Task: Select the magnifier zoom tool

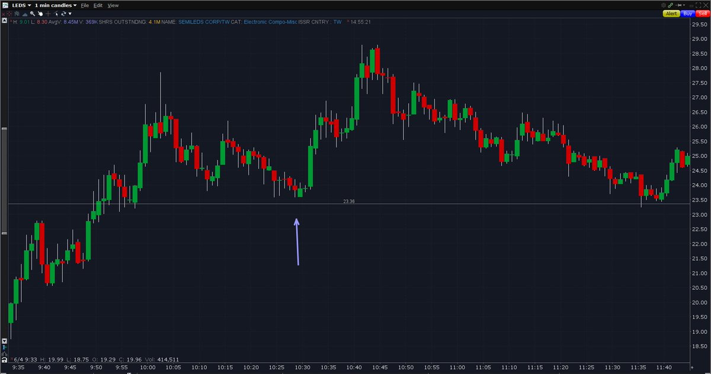Action: (33, 14)
